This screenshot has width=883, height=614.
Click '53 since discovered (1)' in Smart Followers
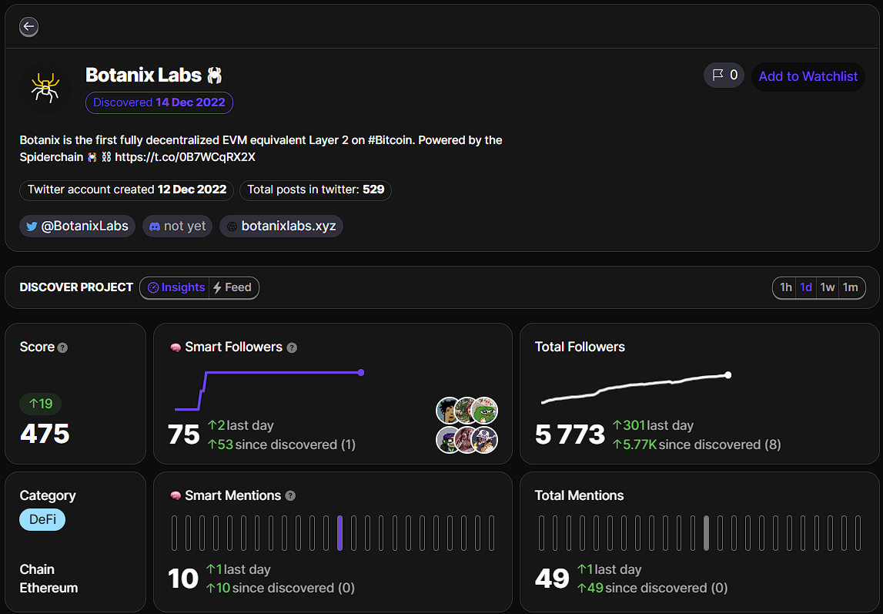pos(282,445)
